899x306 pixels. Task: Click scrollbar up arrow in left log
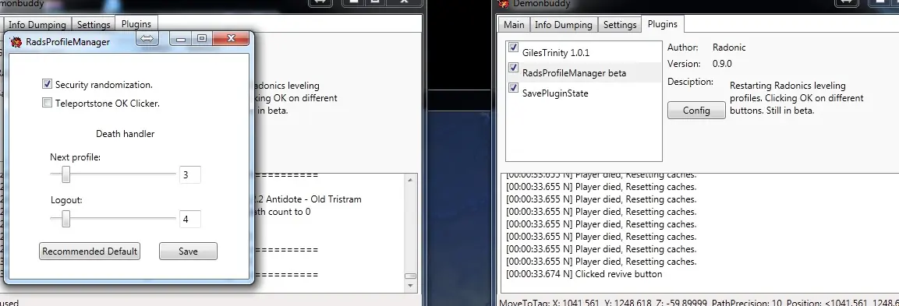(410, 179)
